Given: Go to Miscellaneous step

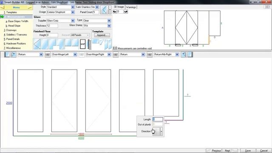Looking at the screenshot, I should pyautogui.click(x=12, y=48).
